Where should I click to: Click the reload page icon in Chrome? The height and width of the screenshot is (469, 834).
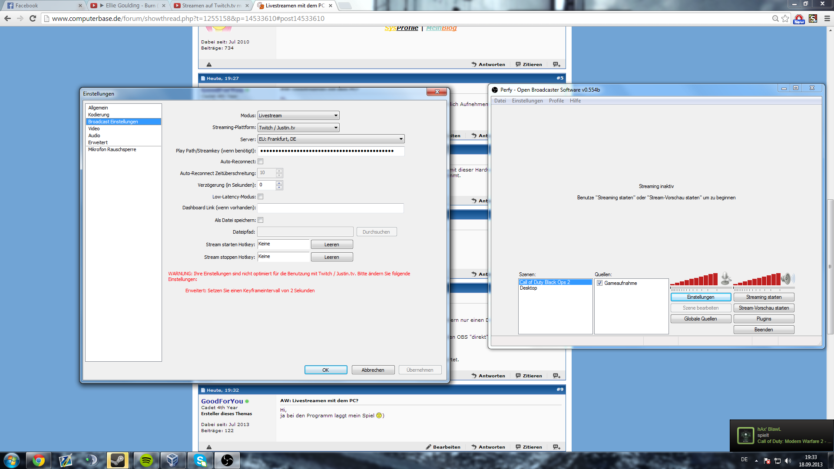coord(33,18)
